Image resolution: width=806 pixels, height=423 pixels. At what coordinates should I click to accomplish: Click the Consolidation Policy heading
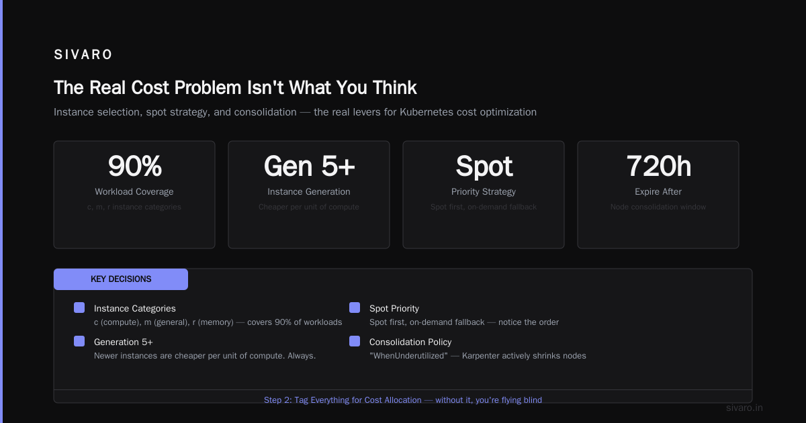[410, 342]
